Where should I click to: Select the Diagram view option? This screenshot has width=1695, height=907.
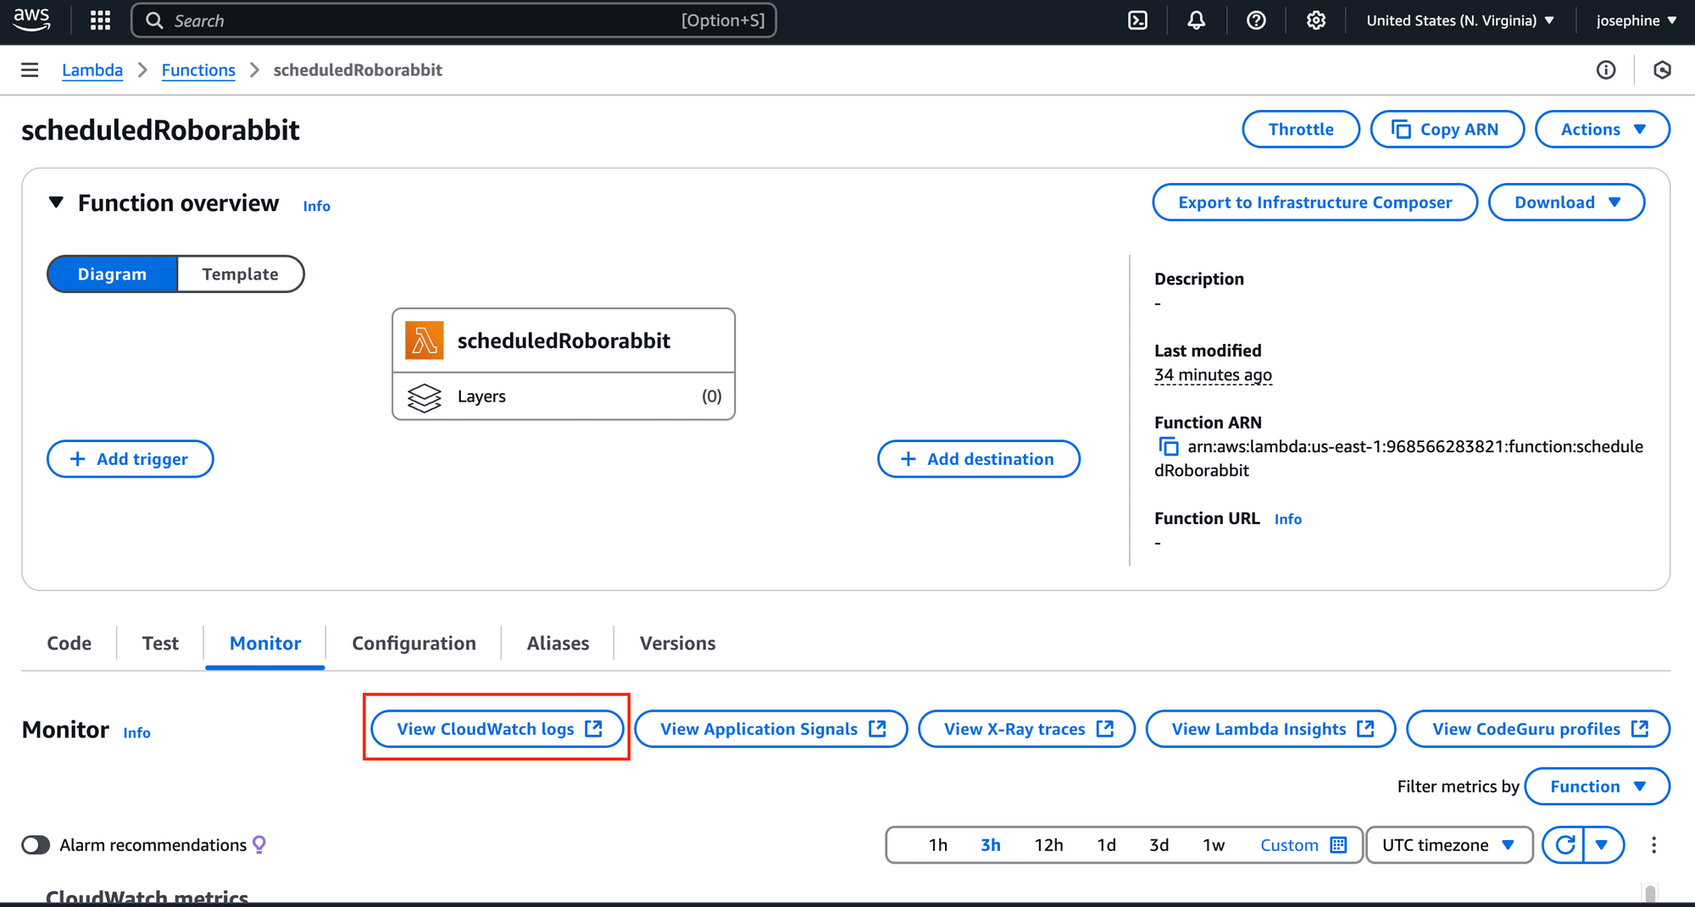pyautogui.click(x=112, y=274)
